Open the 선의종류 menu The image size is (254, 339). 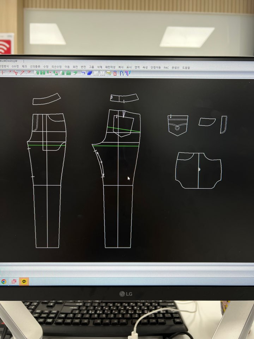pyautogui.click(x=35, y=67)
